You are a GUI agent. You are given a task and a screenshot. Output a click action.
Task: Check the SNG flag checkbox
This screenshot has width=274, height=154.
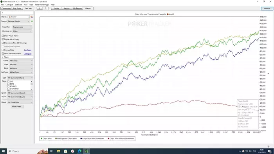point(8,81)
